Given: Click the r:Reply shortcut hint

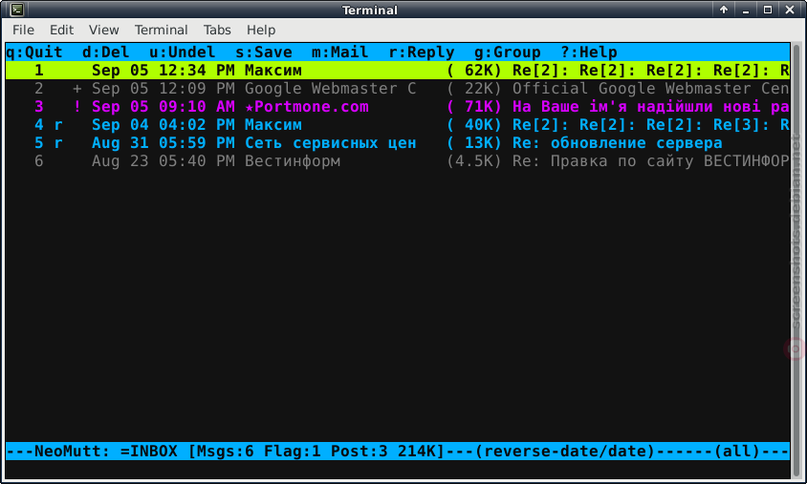Looking at the screenshot, I should [422, 53].
